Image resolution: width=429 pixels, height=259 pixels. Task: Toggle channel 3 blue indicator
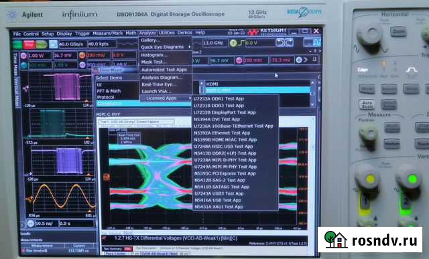coord(24,66)
